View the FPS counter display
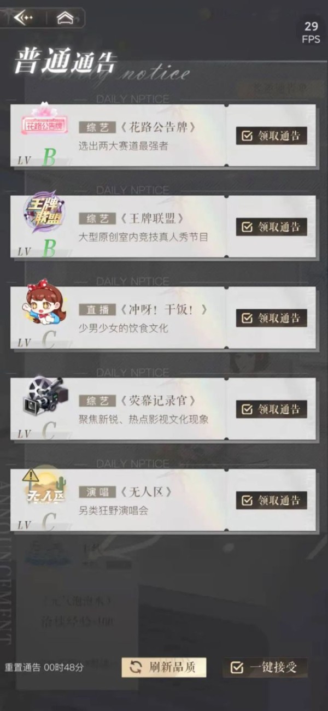This screenshot has width=328, height=711. coord(311,32)
